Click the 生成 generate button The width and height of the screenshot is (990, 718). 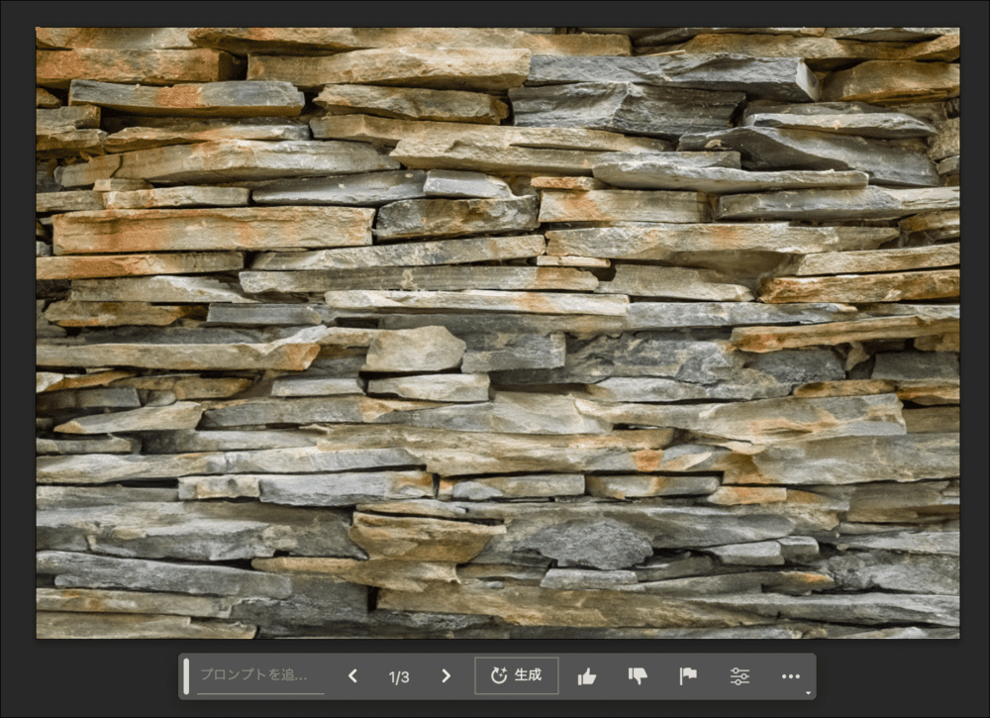click(517, 675)
